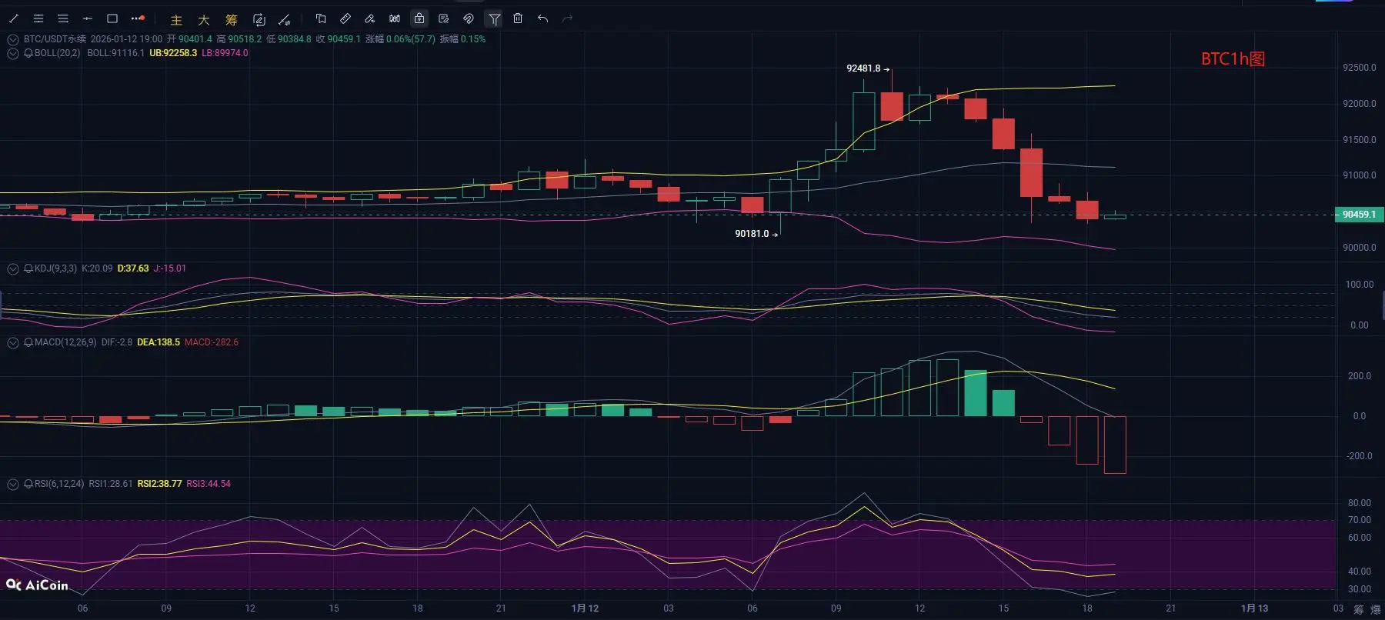This screenshot has width=1385, height=620.
Task: Click the trash delete drawings icon
Action: pyautogui.click(x=518, y=18)
